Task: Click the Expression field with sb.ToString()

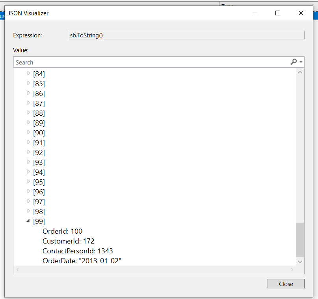Action: click(x=186, y=35)
